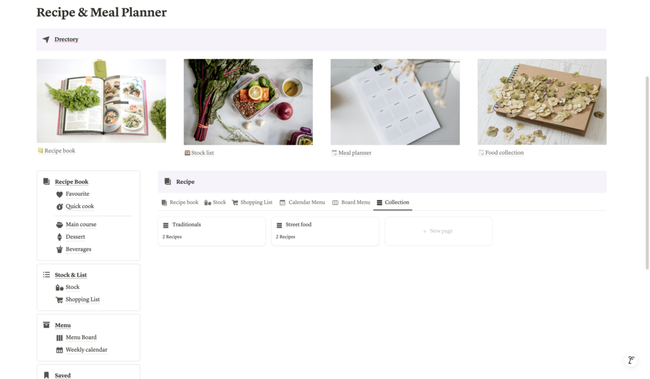Open the Shopping List tab
650x379 pixels.
click(252, 202)
